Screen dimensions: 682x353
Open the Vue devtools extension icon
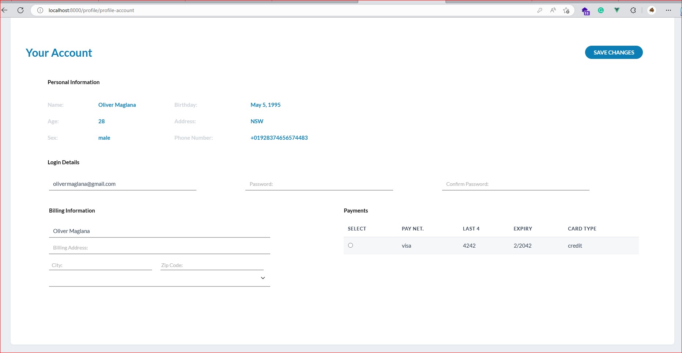617,10
